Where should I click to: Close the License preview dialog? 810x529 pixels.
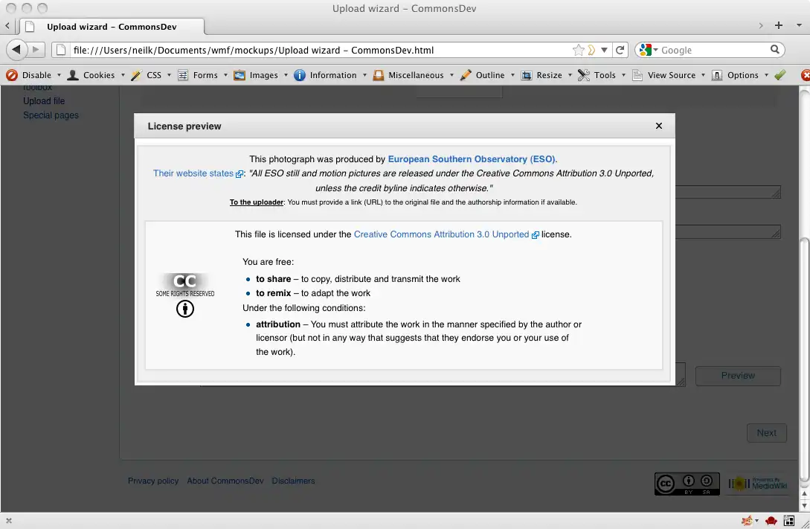(658, 126)
